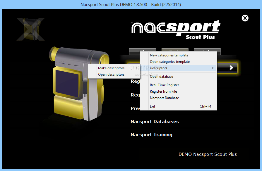Click the partly hidden Tools menu tab
Screen dimensions: 262x171
pos(175,50)
